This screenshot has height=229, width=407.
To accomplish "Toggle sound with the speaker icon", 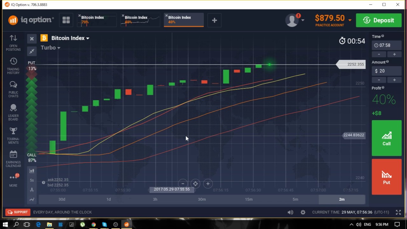I will click(290, 212).
